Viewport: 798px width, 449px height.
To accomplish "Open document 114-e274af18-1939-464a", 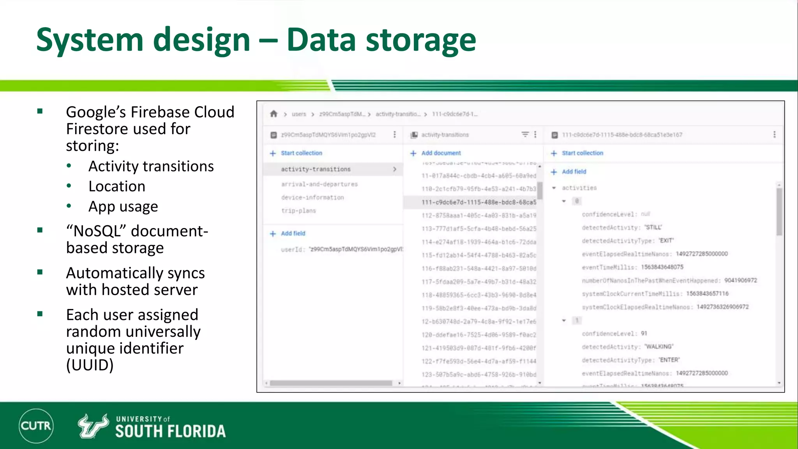I will 479,242.
